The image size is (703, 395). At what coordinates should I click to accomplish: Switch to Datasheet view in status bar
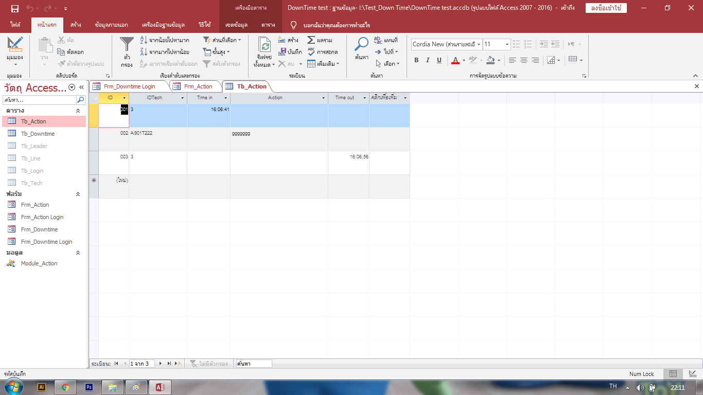(673, 374)
